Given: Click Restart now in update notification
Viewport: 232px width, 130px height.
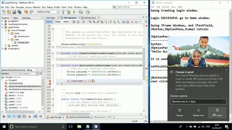Looking at the screenshot, I should click(198, 113).
